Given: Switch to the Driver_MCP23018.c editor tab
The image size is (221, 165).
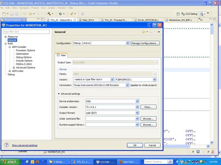Looking at the screenshot, I should coord(148,20).
